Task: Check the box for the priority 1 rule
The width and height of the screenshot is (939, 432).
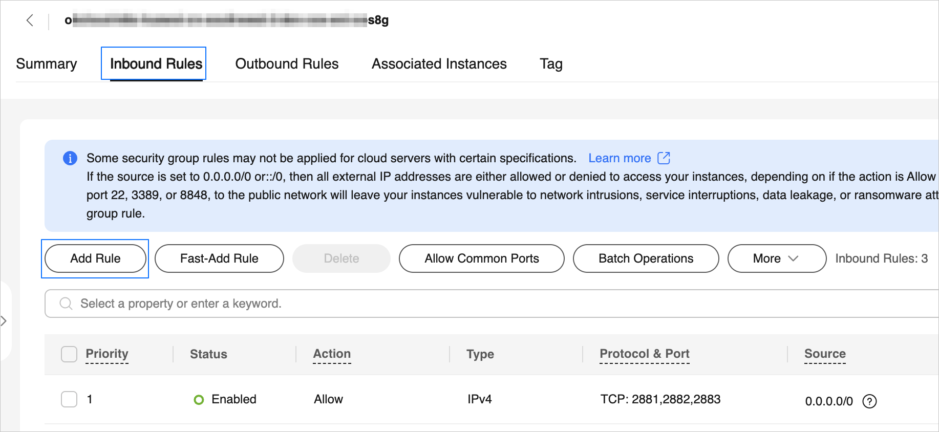Action: point(69,399)
